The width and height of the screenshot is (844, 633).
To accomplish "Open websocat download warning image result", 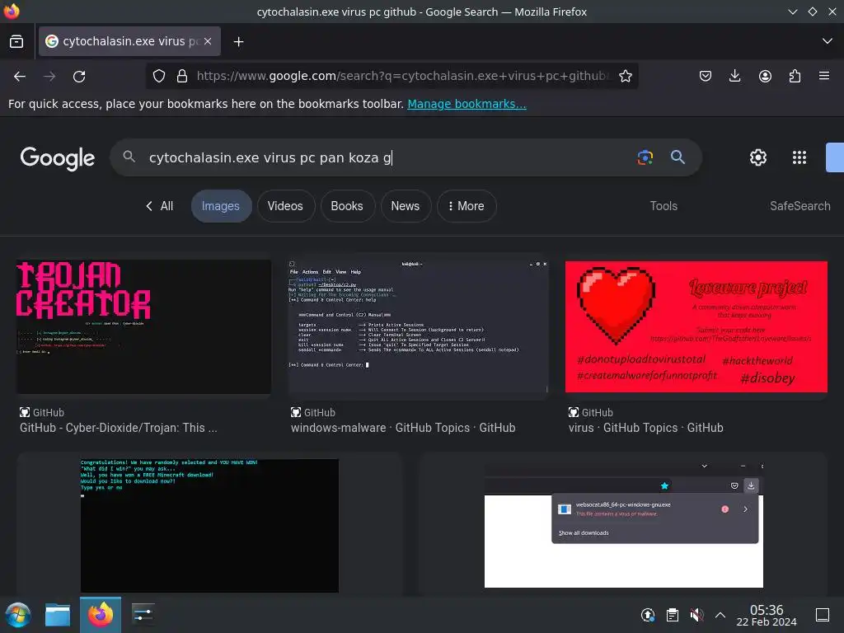I will (x=623, y=525).
